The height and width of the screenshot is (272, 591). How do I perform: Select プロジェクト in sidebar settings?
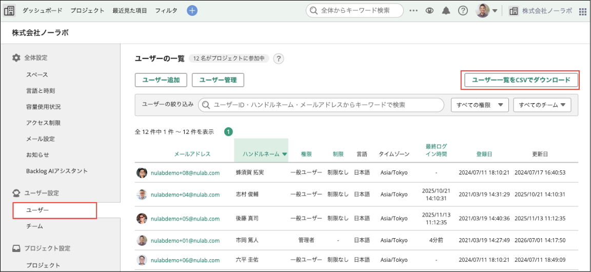point(43,264)
